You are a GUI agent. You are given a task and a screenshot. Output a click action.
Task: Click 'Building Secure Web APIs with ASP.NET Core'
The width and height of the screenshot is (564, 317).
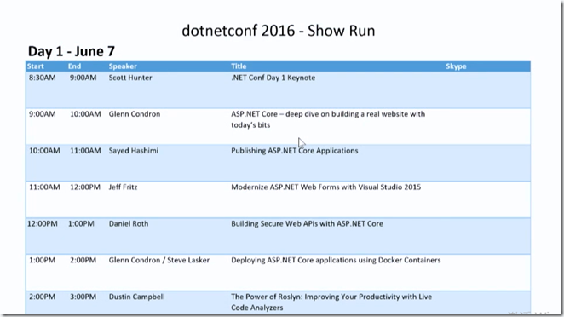coord(307,224)
